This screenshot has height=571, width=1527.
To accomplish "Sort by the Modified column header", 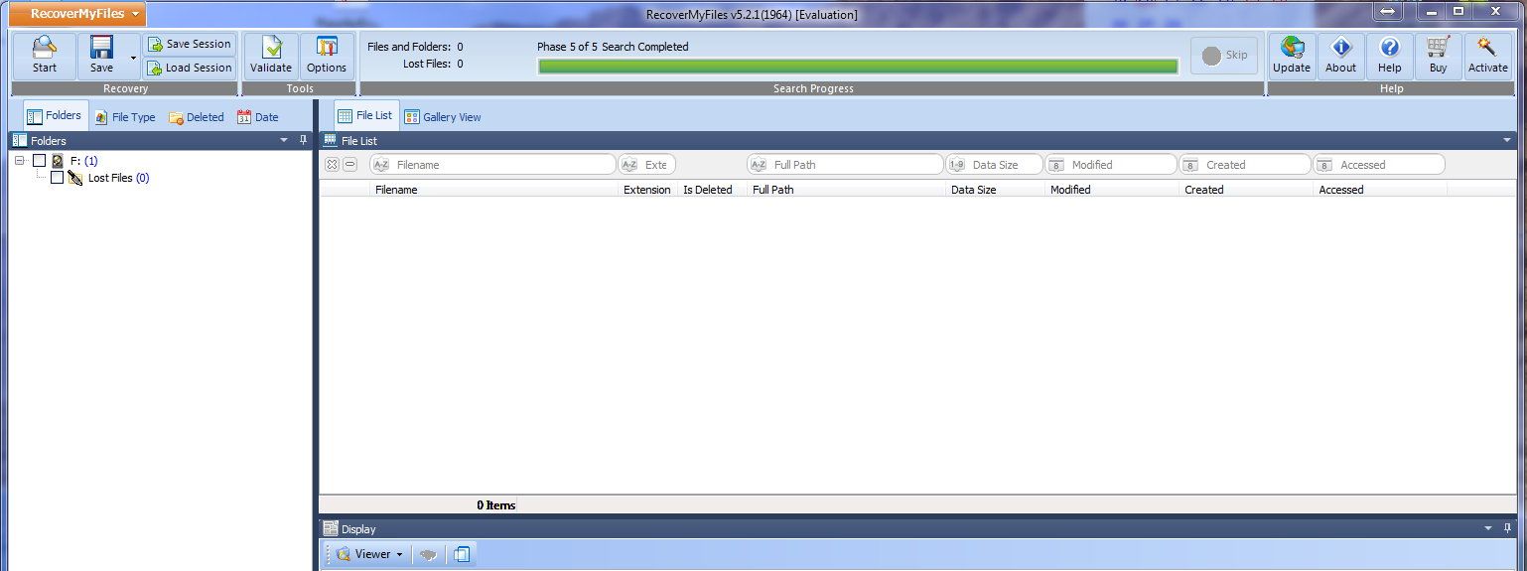I will coord(1112,190).
